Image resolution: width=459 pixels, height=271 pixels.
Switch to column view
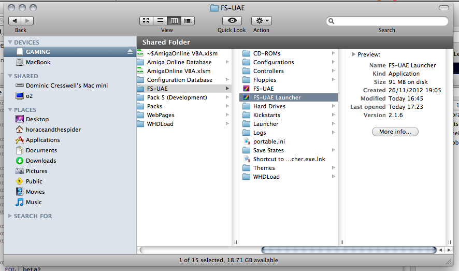point(174,21)
